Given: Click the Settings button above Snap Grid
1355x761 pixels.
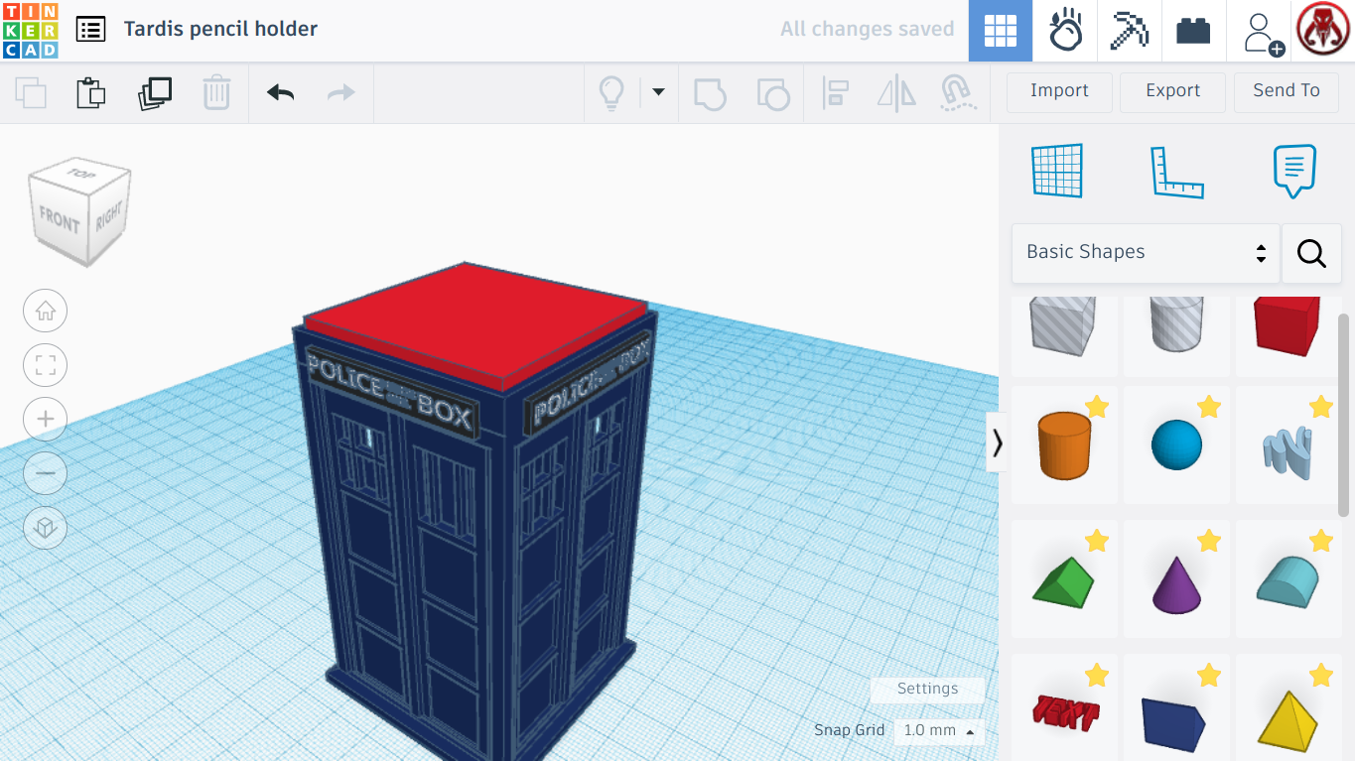Looking at the screenshot, I should coord(927,689).
